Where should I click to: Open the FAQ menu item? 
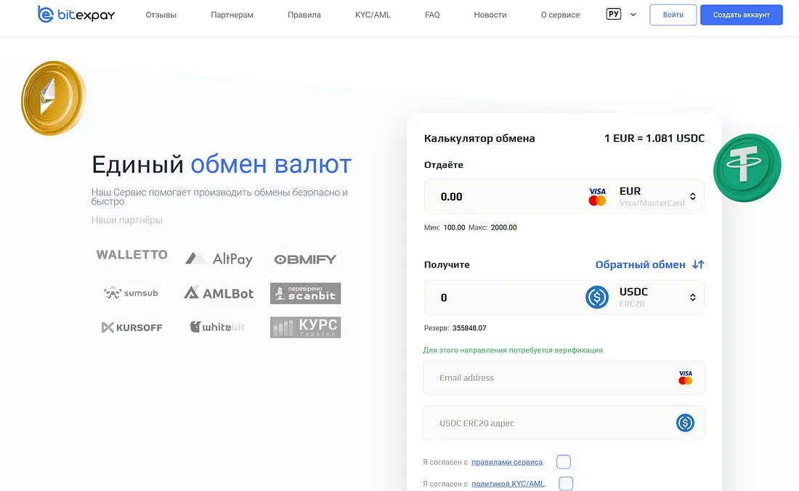(432, 15)
